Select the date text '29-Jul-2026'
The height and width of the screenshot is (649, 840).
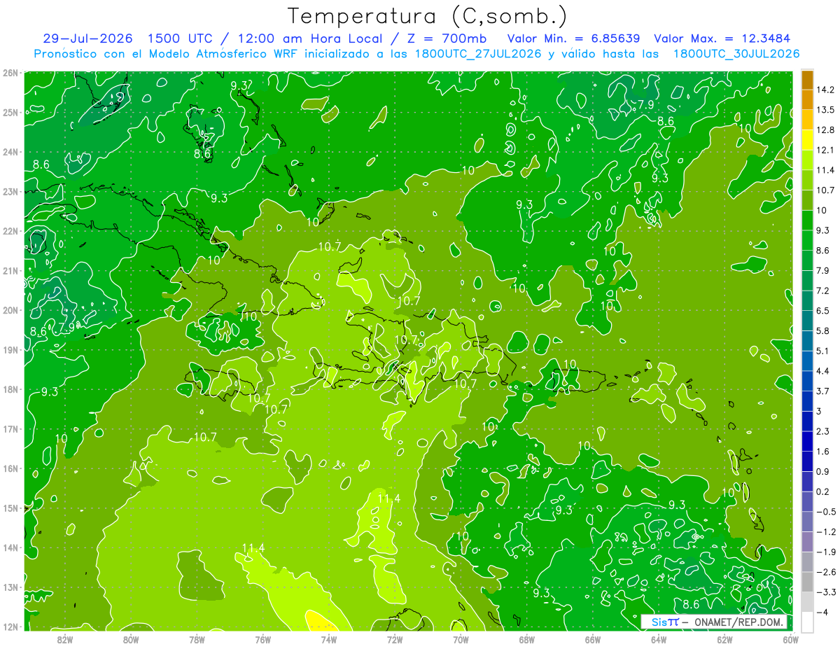87,39
